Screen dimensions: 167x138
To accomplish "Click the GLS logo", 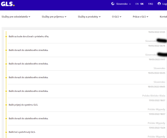I will pyautogui.click(x=8, y=4).
